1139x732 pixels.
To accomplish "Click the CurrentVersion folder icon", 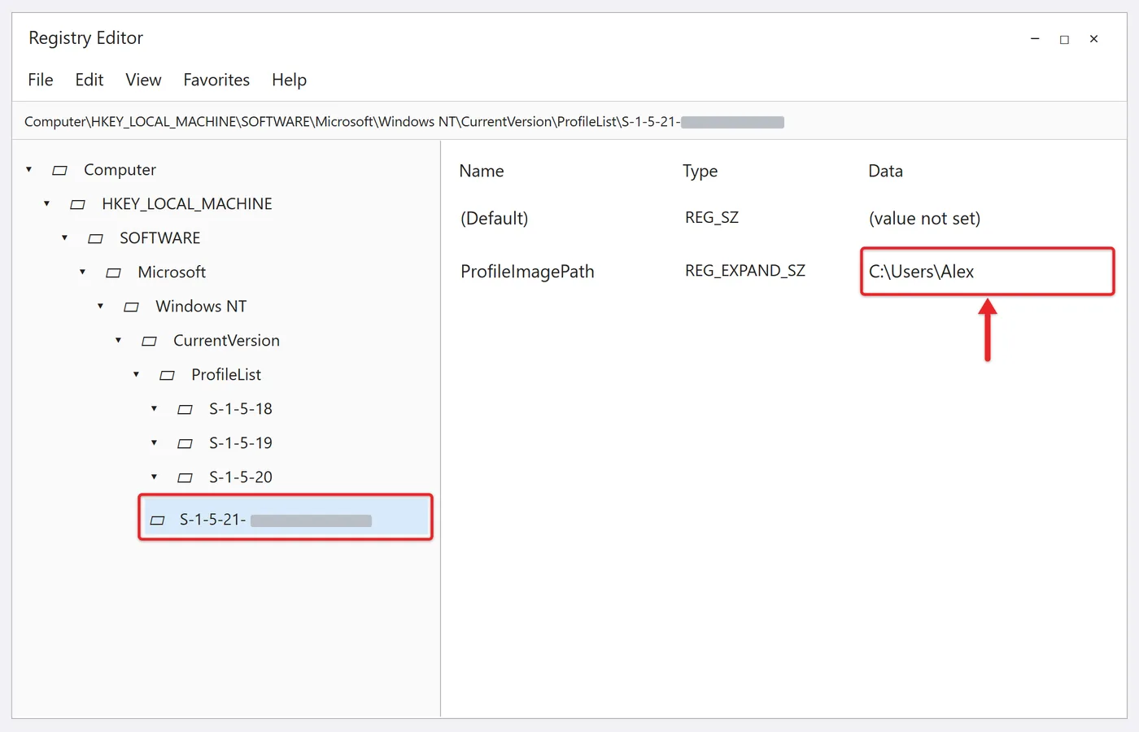I will click(149, 341).
